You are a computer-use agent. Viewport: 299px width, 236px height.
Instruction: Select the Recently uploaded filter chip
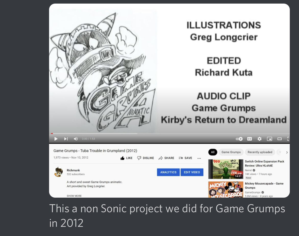click(260, 152)
